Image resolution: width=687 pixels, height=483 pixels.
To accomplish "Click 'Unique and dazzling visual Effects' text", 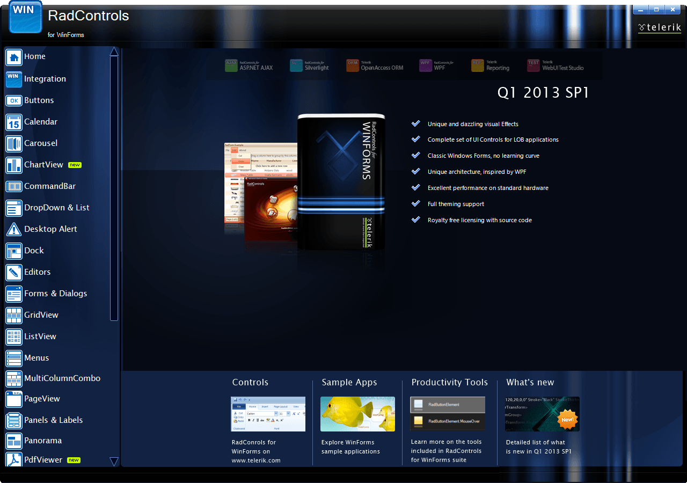I will coord(473,124).
